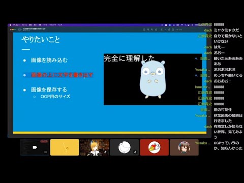Click the comment 自分で描かないといけない
The height and width of the screenshot is (183, 244).
click(228, 39)
